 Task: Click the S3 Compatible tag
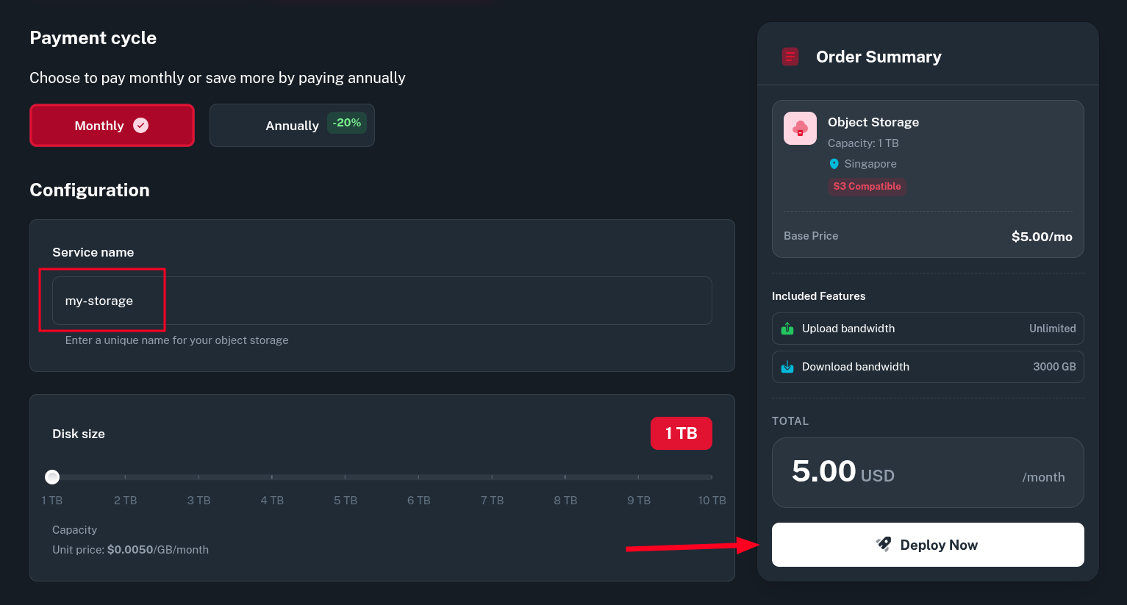coord(867,187)
